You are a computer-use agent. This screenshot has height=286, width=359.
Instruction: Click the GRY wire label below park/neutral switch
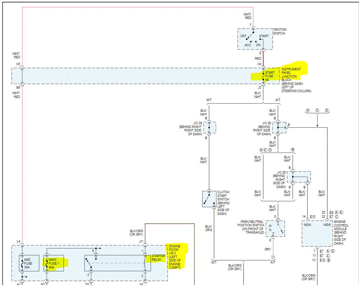click(x=268, y=249)
